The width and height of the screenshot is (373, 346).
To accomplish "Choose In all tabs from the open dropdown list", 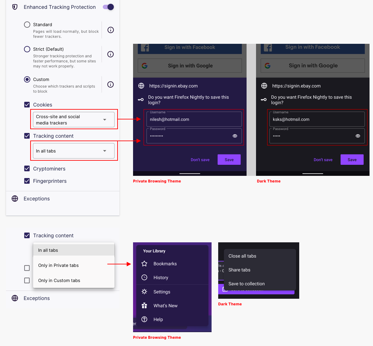I will (x=74, y=250).
